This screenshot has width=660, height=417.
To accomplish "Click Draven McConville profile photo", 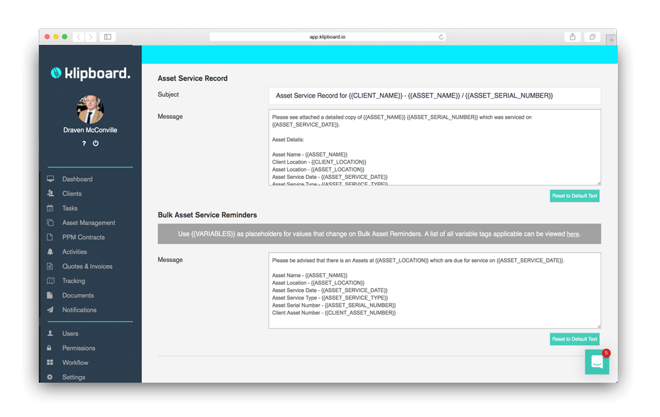I will (90, 109).
